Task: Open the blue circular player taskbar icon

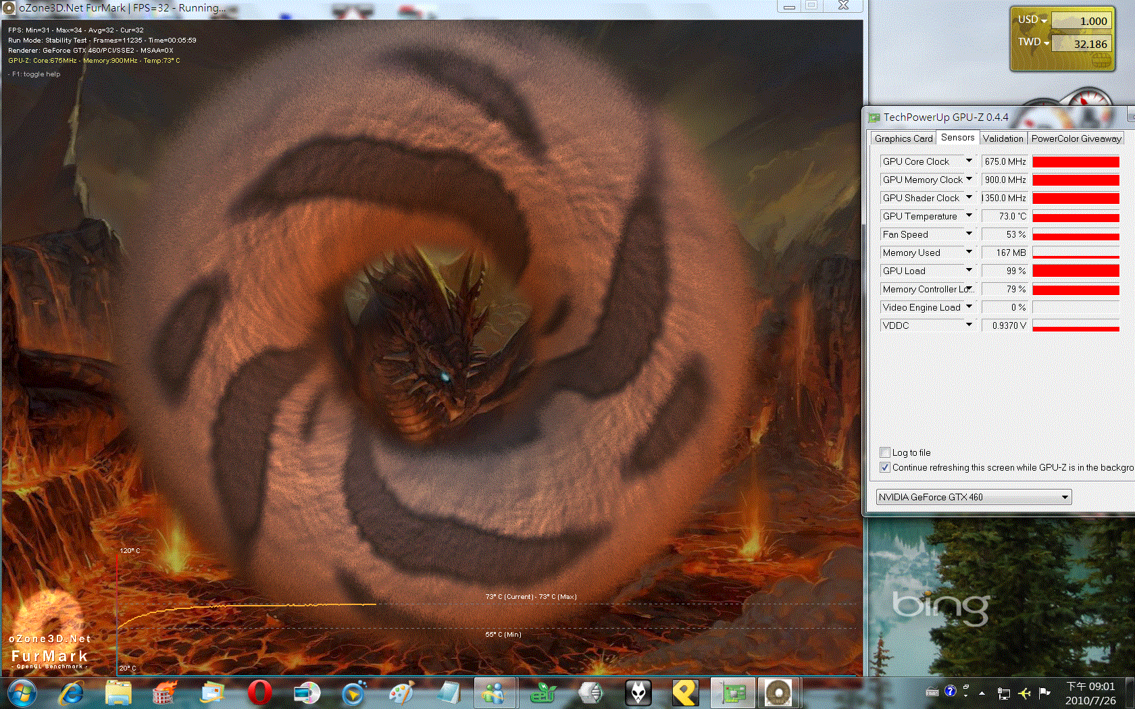Action: click(x=354, y=693)
